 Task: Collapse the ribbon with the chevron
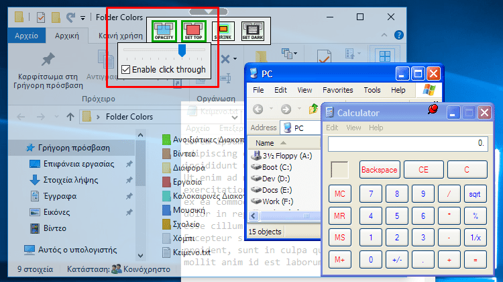click(x=384, y=35)
